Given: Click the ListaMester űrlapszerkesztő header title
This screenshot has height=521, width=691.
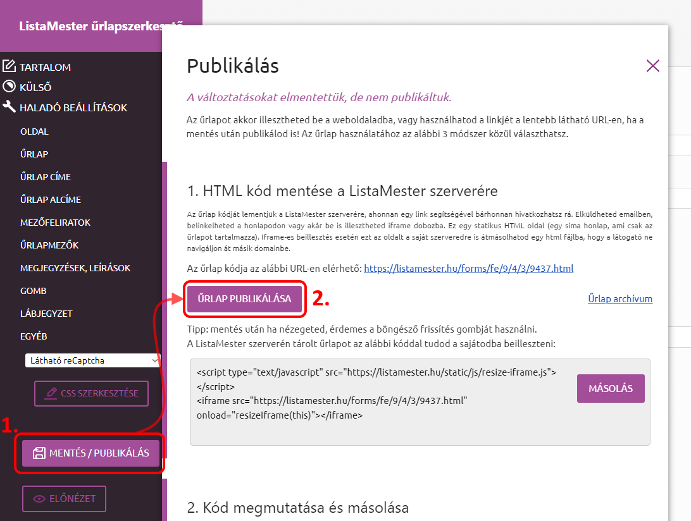Looking at the screenshot, I should [101, 26].
